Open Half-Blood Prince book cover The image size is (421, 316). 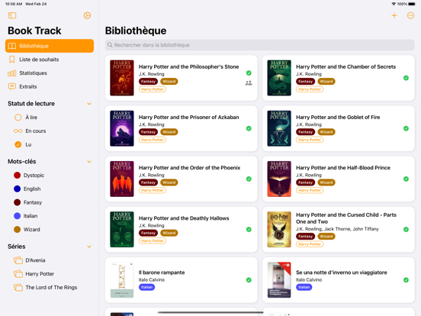click(x=279, y=179)
